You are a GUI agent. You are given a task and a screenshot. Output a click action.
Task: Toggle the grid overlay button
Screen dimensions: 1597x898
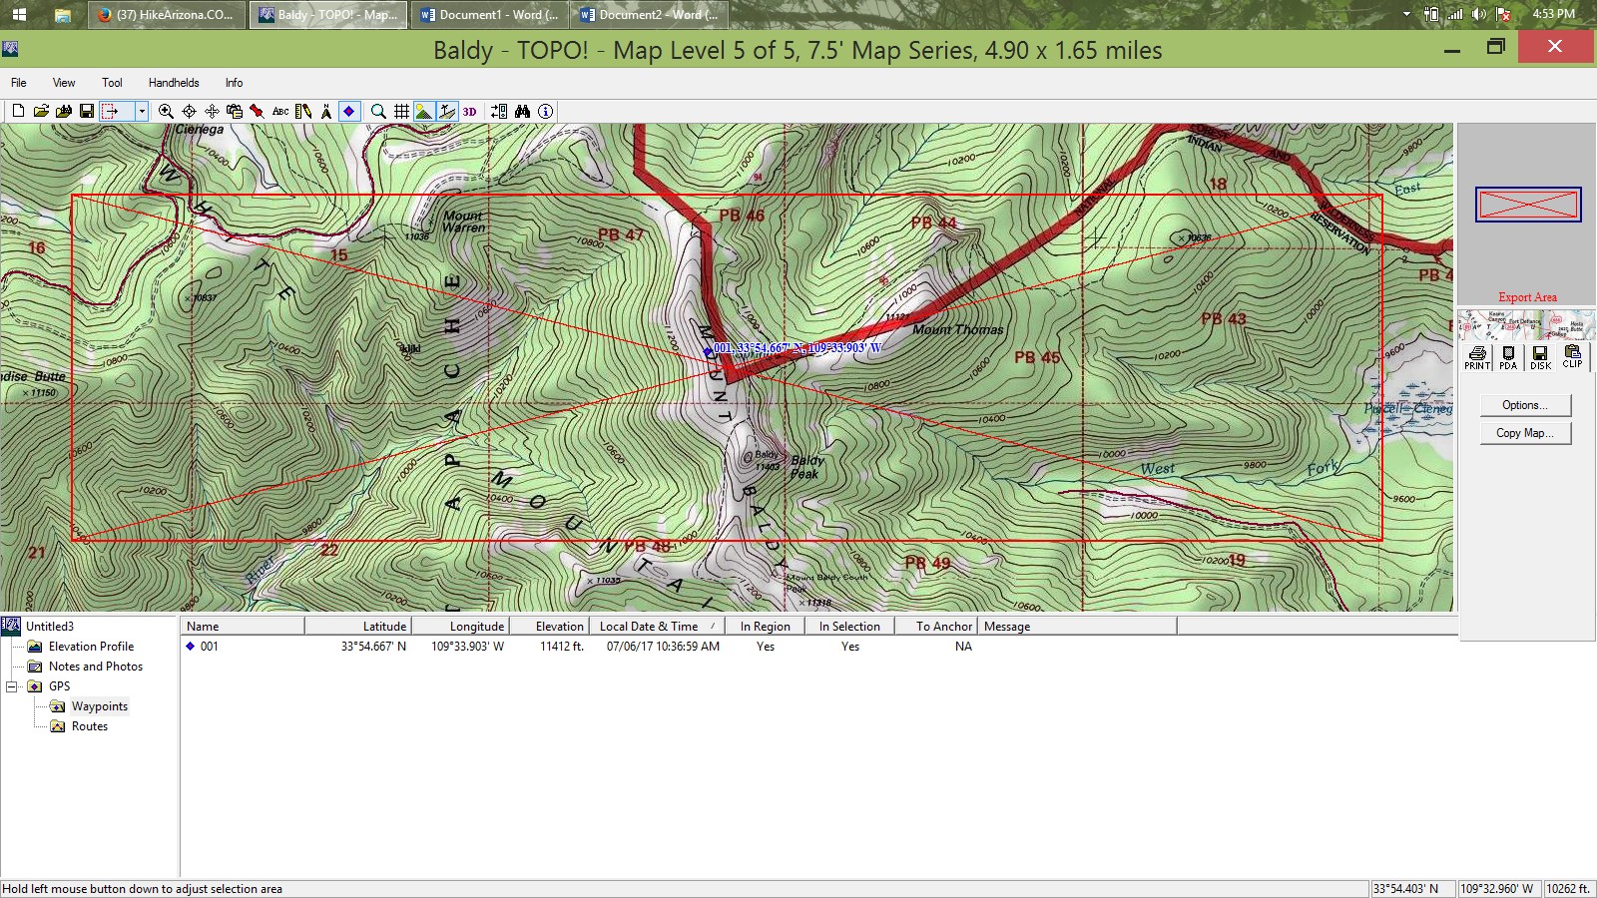coord(401,112)
